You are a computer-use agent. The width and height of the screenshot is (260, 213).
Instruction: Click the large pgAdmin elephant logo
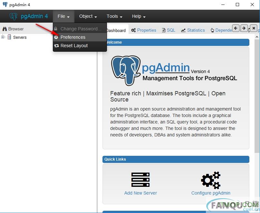(x=126, y=70)
